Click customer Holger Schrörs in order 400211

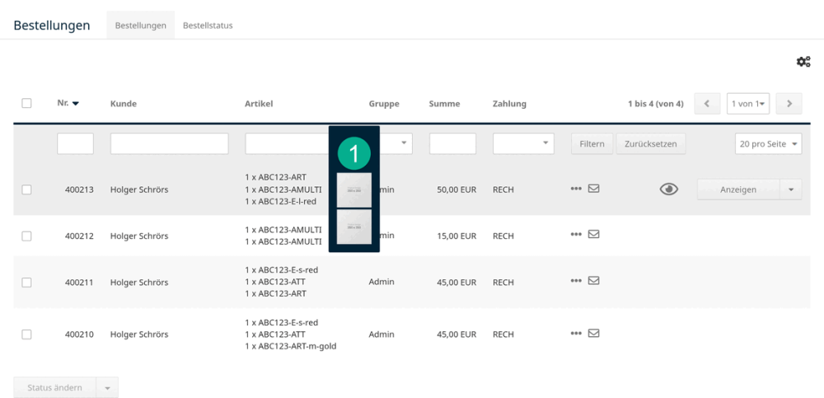click(x=139, y=283)
